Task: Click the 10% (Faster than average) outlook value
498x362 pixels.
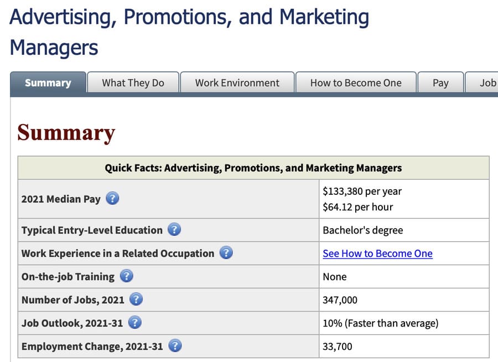Action: pos(380,323)
